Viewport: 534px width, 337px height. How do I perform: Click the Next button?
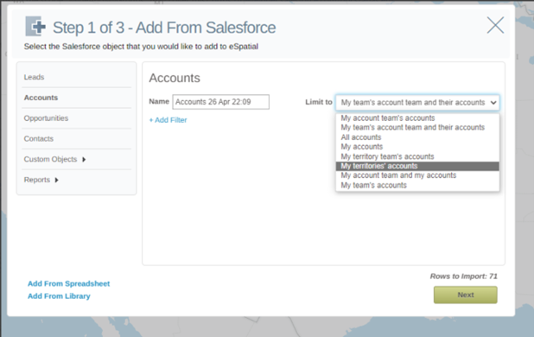coord(465,295)
